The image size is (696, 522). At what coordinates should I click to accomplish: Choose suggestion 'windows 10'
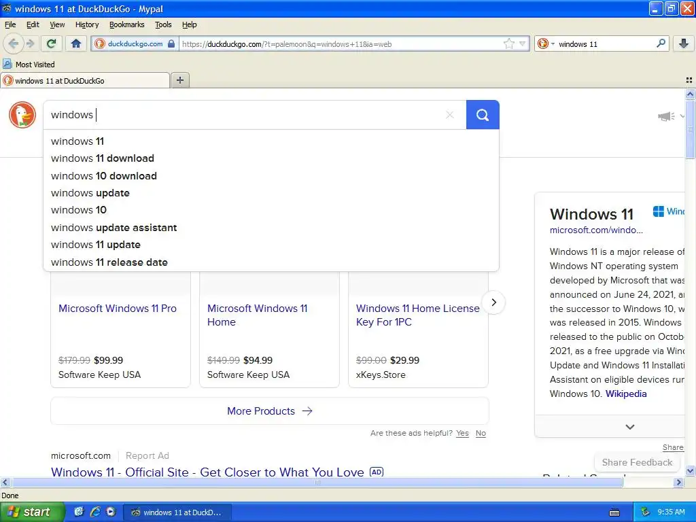tap(271, 210)
